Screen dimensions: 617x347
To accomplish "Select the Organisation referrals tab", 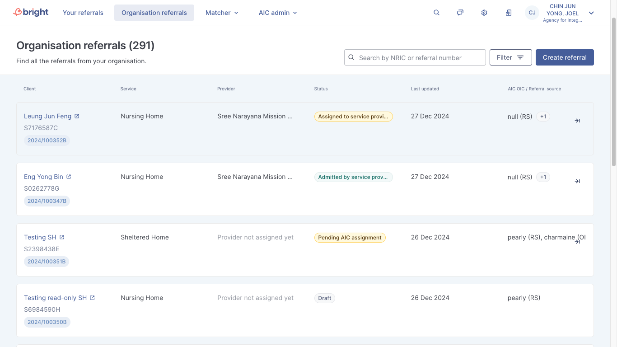I will coord(154,13).
